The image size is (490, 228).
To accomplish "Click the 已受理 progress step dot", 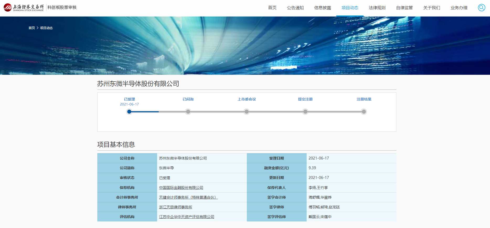I will [129, 112].
